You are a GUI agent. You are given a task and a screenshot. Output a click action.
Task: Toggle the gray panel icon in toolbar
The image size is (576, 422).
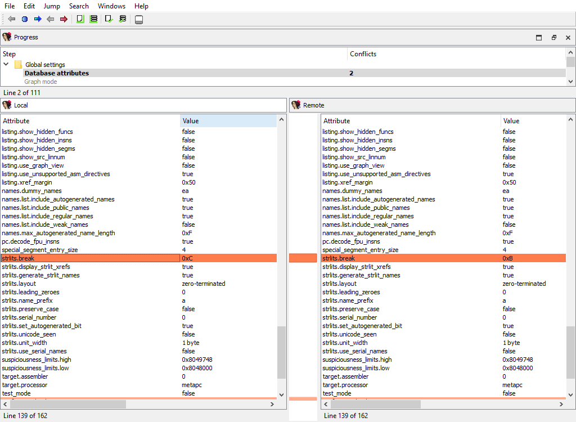[139, 20]
